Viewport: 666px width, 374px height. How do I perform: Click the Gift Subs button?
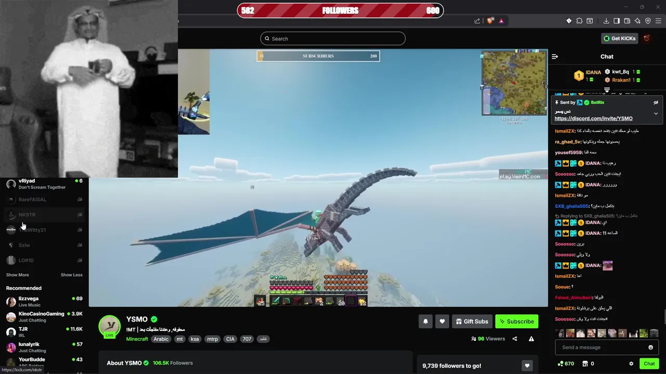(x=472, y=322)
